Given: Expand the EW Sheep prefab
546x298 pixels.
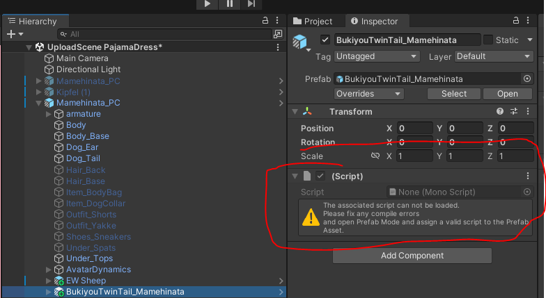Looking at the screenshot, I should [49, 281].
